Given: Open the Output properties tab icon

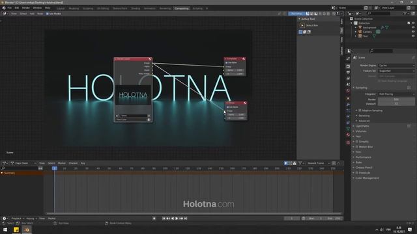Looking at the screenshot, I should coord(348,72).
